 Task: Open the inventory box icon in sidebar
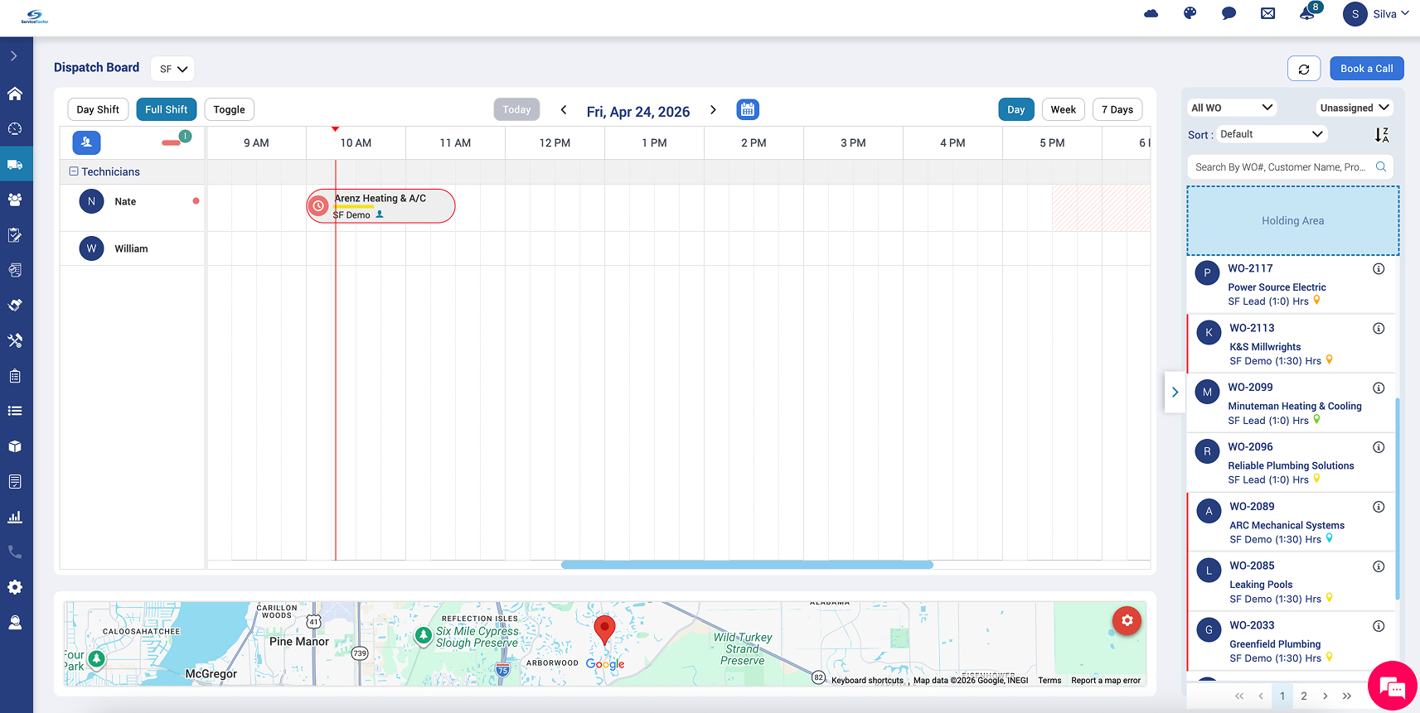(15, 446)
